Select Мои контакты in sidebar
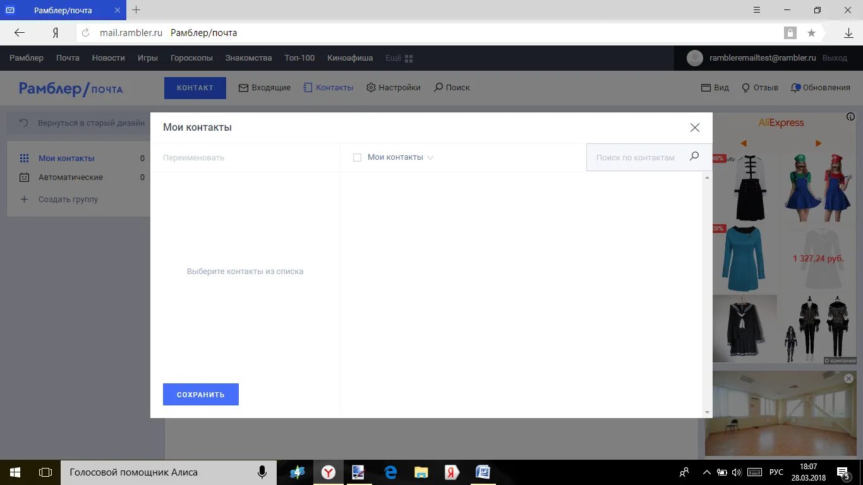Viewport: 863px width, 485px height. click(66, 159)
